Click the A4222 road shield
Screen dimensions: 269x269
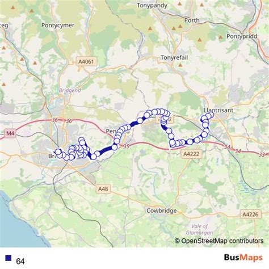coord(191,154)
